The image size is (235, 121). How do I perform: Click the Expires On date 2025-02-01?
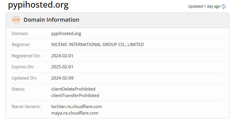62,67
